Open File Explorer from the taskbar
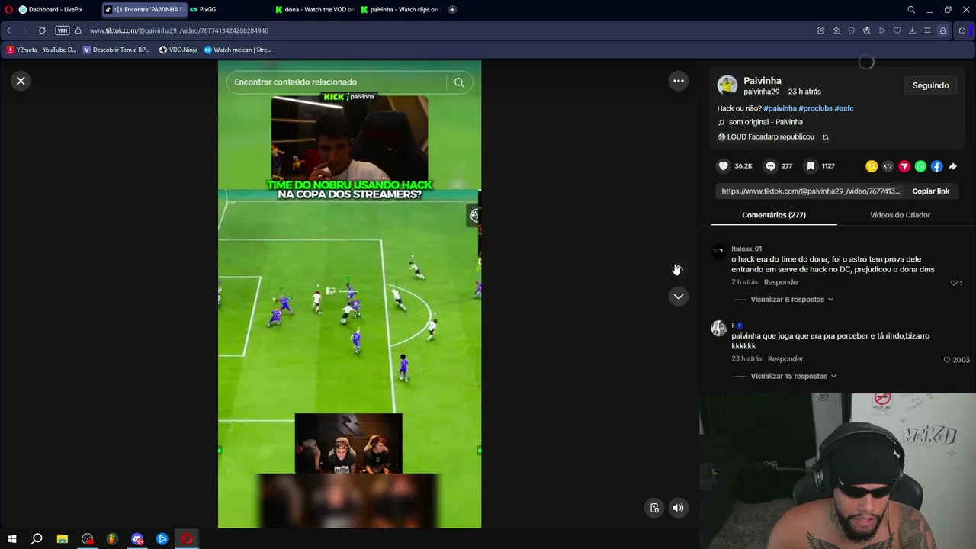 63,539
